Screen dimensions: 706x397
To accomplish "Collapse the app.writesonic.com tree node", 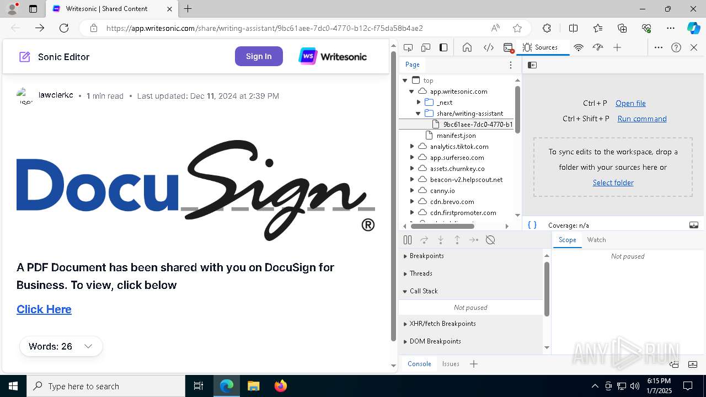I will point(411,92).
